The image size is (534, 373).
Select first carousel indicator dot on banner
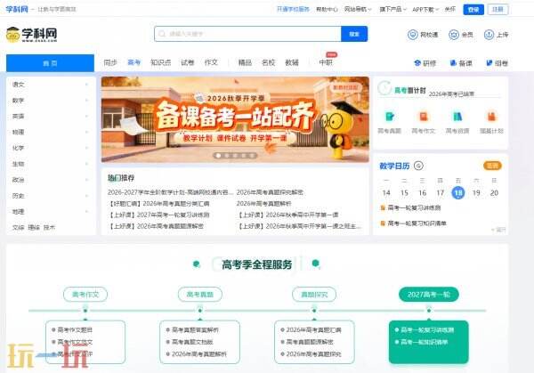click(218, 155)
